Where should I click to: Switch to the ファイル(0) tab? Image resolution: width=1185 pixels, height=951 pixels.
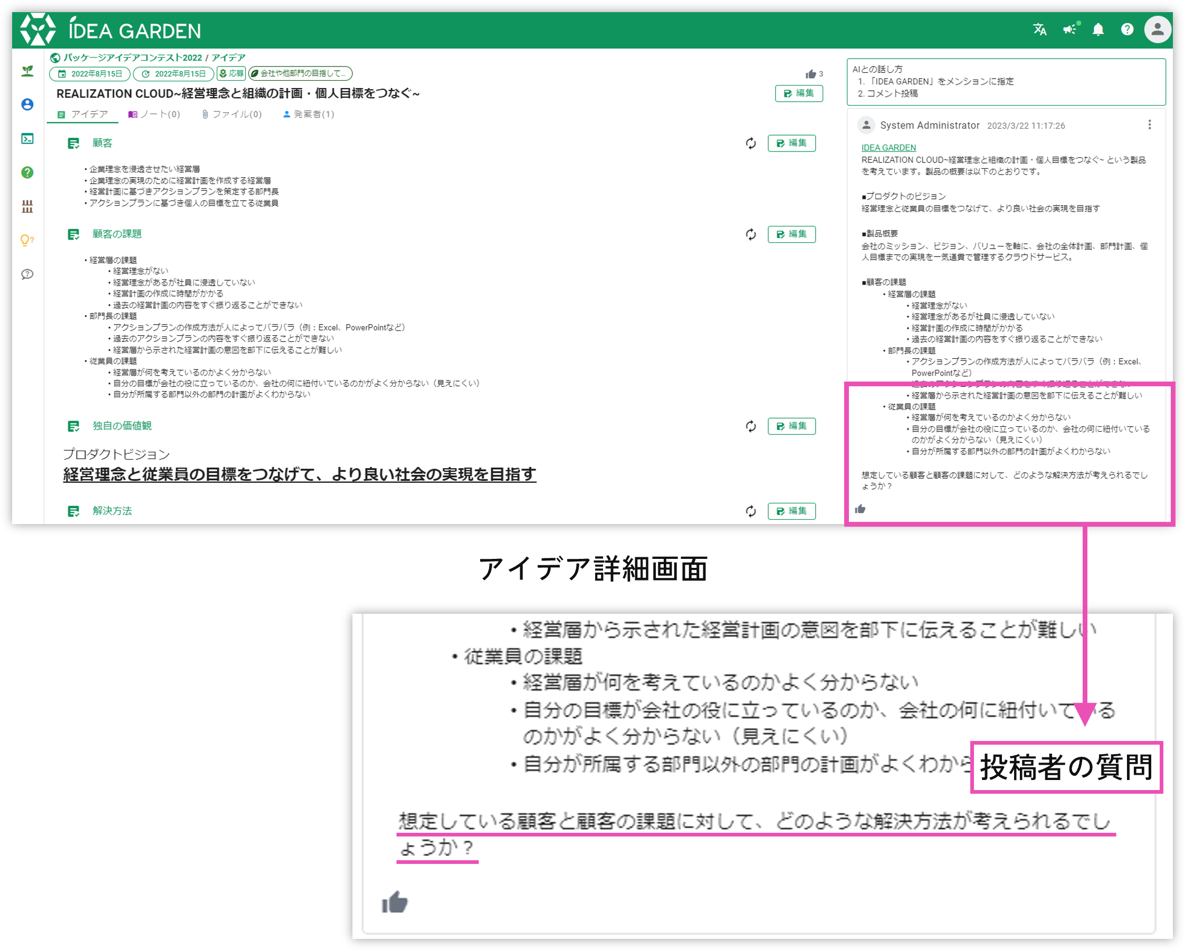232,115
